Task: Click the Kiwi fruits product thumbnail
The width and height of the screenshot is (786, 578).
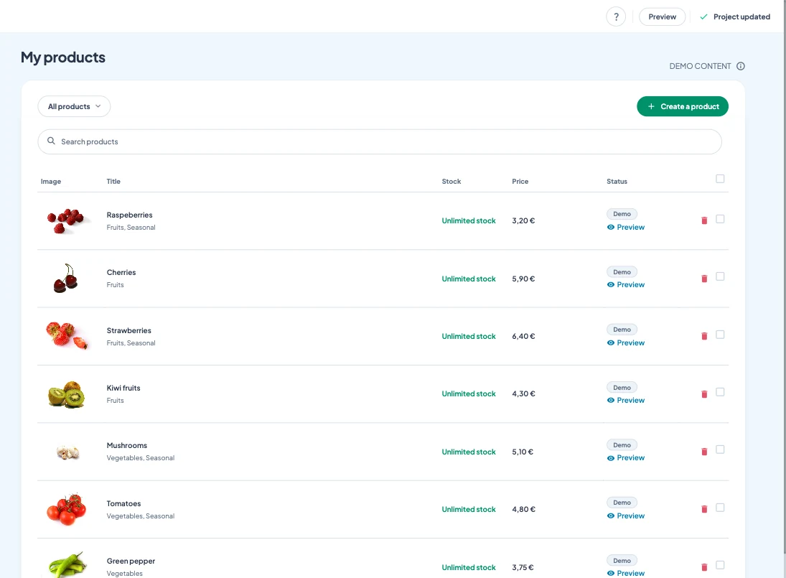Action: tap(66, 394)
